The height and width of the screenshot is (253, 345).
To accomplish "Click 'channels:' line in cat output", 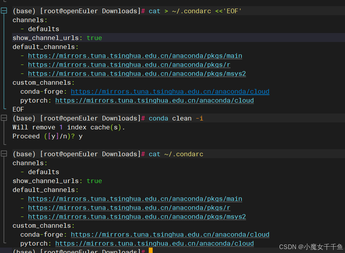I will click(30, 163).
